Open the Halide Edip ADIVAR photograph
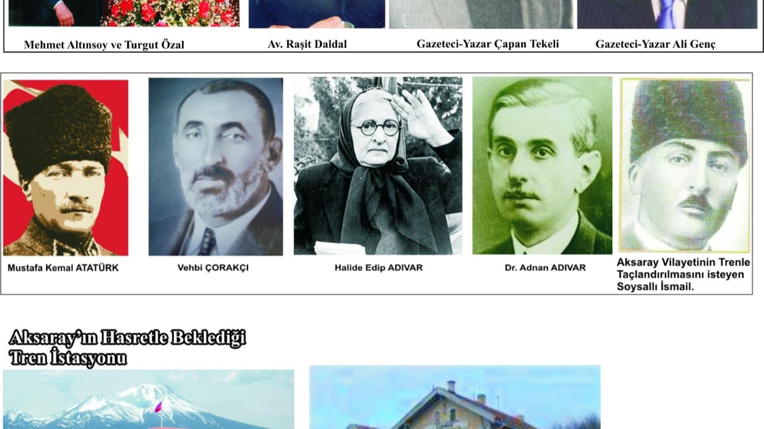Viewport: 764px width, 429px height. 378,166
